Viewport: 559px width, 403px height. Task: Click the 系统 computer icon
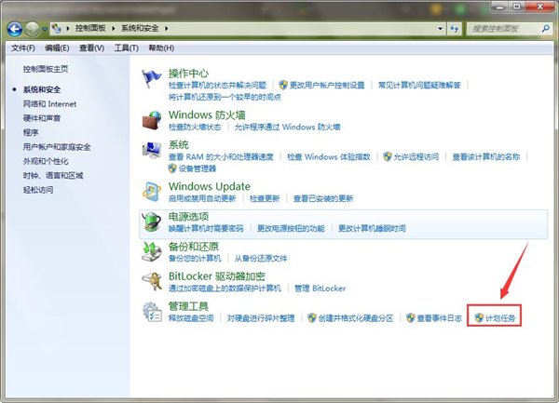tap(152, 152)
